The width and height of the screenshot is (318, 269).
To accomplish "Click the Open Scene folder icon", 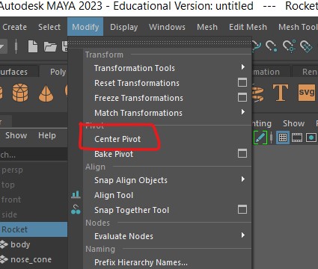I will [50, 46].
